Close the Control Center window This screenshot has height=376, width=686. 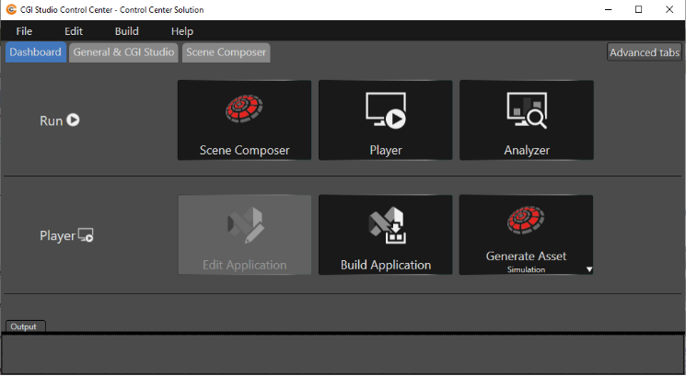click(669, 9)
